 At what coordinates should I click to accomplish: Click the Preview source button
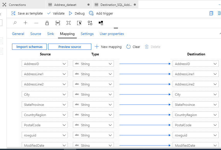(70, 47)
